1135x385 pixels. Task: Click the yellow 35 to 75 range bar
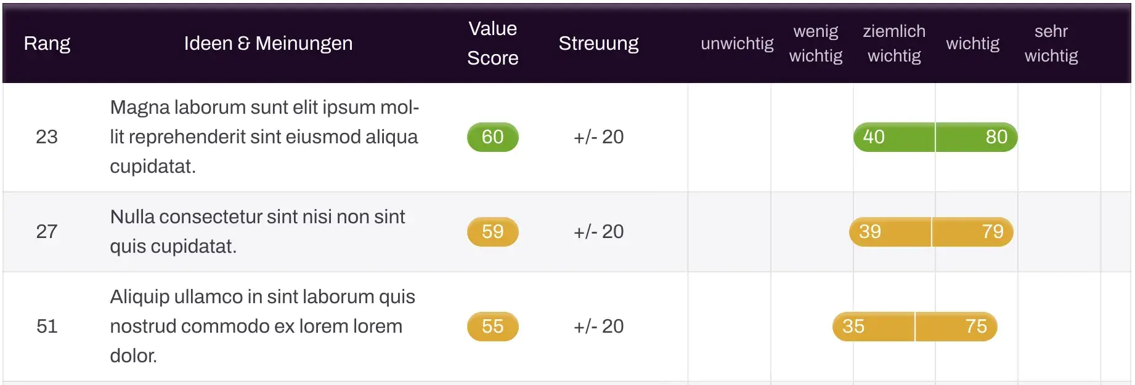tap(914, 327)
